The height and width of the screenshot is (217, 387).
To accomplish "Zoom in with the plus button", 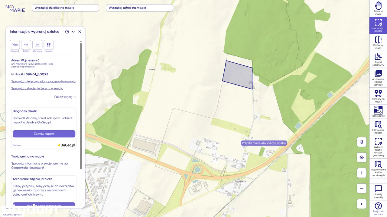I will click(362, 173).
